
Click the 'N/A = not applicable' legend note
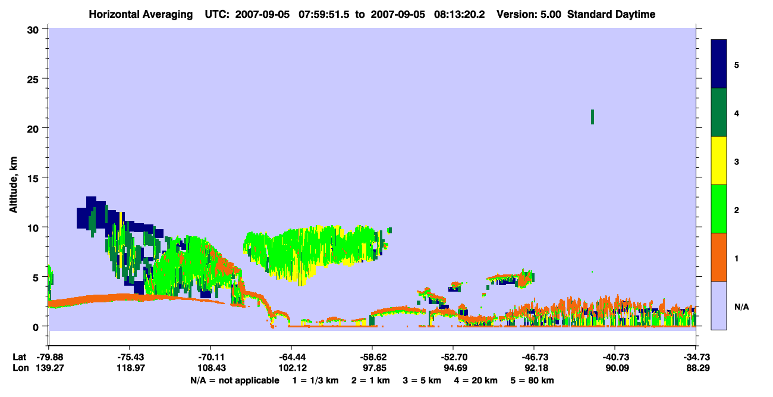point(234,380)
